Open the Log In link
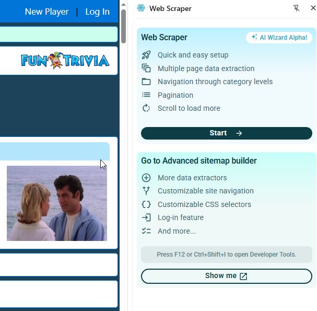The height and width of the screenshot is (311, 317). 98,11
